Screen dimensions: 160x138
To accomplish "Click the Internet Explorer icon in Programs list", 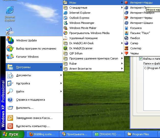I will click(65, 13).
